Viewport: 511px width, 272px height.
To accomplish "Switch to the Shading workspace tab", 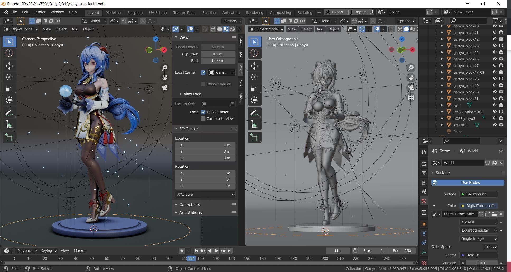I will pyautogui.click(x=209, y=12).
